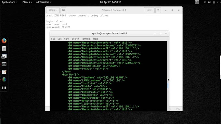
Task: Click the closing </Row> tag line
Action: coord(66,72)
